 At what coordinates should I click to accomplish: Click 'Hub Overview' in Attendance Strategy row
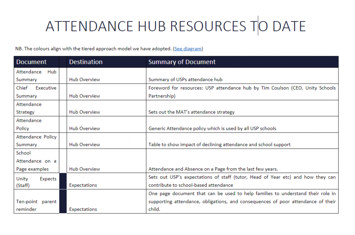pyautogui.click(x=85, y=112)
